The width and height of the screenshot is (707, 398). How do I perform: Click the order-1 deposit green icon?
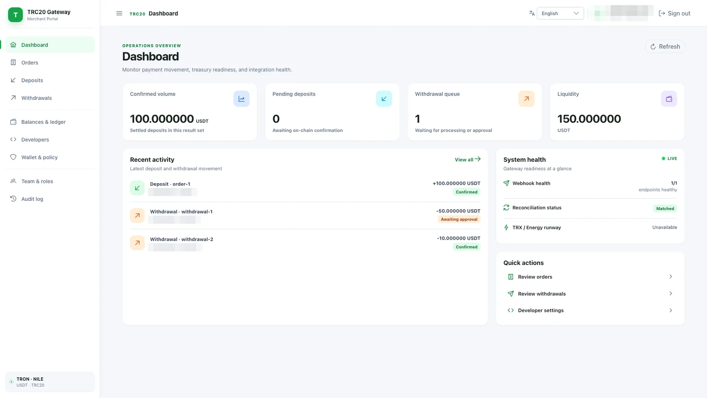(137, 188)
